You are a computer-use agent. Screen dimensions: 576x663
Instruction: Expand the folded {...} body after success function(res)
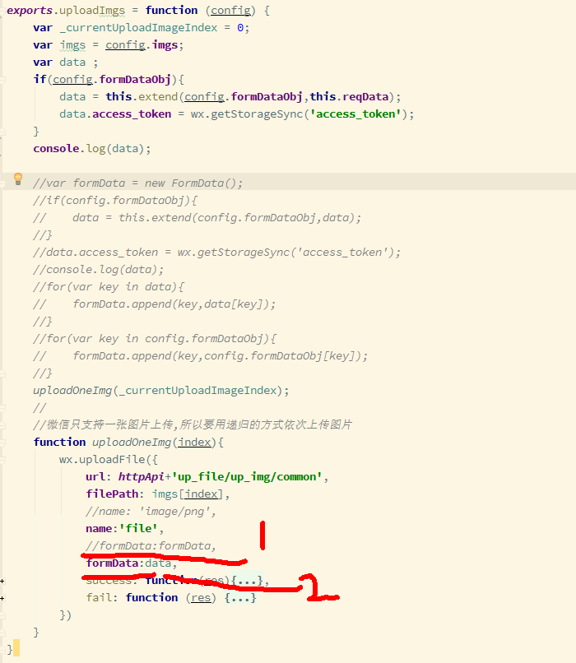[x=247, y=581]
